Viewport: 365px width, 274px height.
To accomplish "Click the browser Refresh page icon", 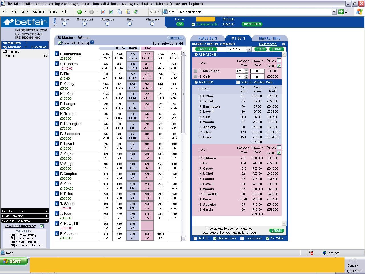I will (111, 12).
